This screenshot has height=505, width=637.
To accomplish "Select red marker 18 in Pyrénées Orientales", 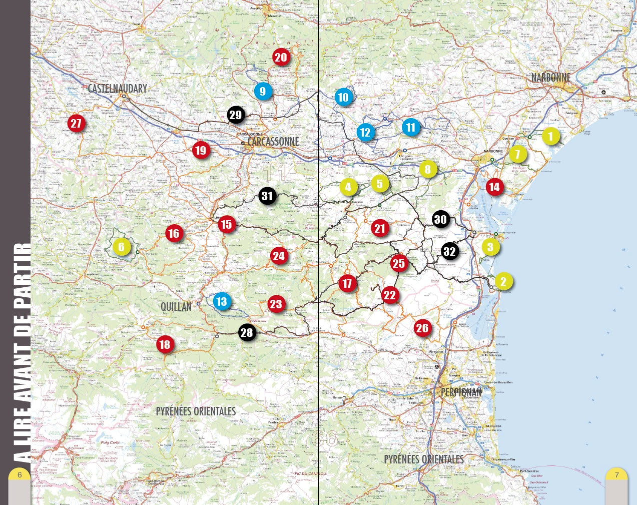I will pos(164,345).
